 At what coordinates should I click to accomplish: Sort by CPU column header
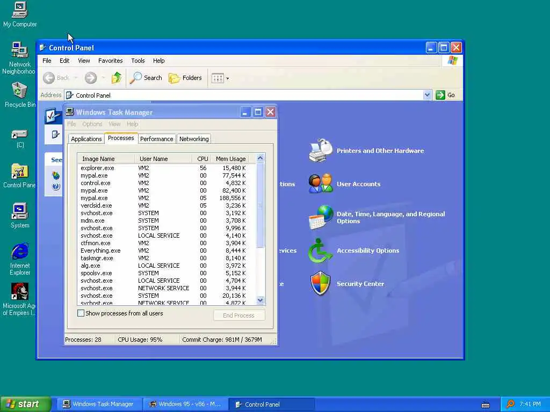[x=202, y=159]
